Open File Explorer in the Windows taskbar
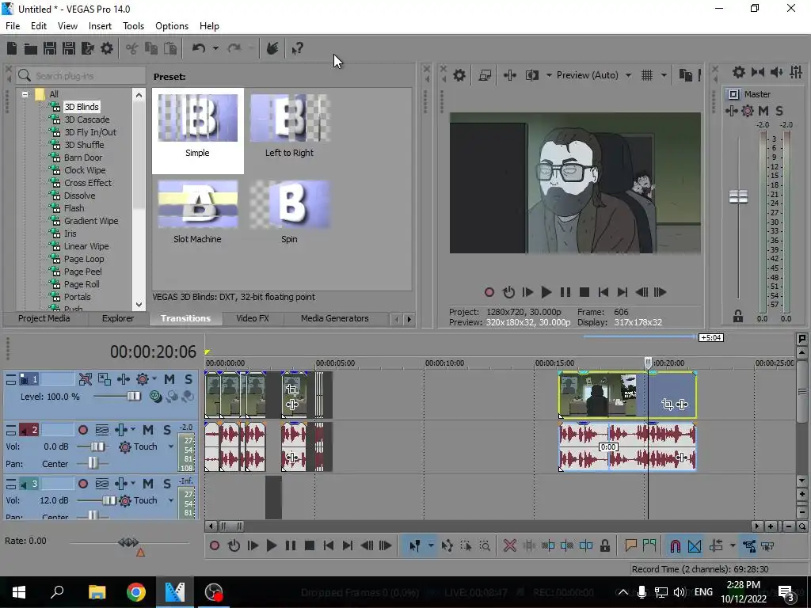Screen dimensions: 811x608 click(97, 592)
